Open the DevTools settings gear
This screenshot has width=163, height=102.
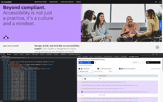156,54
